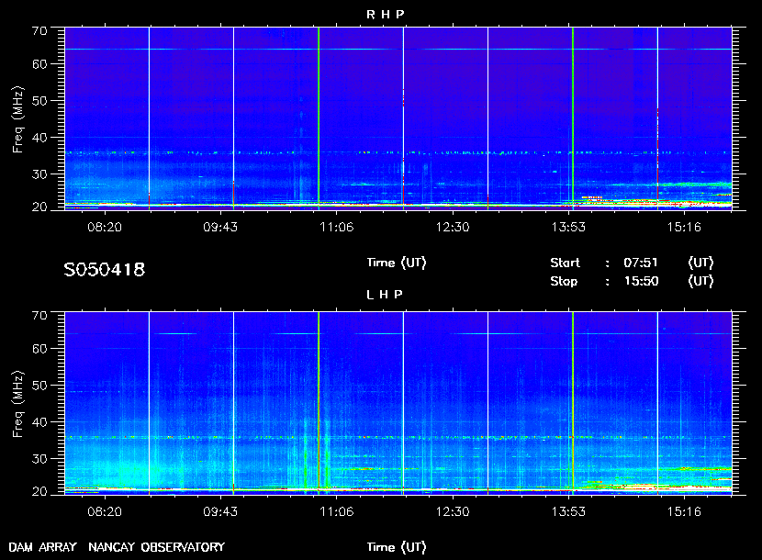The height and width of the screenshot is (560, 762).
Task: Click the RHP spectrogram plot area
Action: pos(398,118)
